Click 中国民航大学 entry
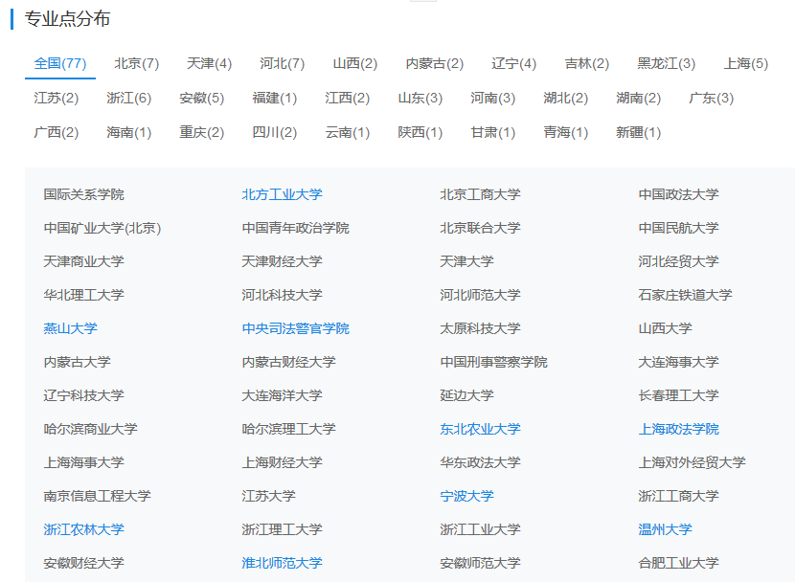The width and height of the screenshot is (795, 582). click(678, 228)
